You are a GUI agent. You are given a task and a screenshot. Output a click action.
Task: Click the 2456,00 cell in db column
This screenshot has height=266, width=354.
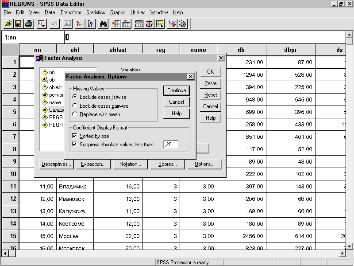(242, 236)
